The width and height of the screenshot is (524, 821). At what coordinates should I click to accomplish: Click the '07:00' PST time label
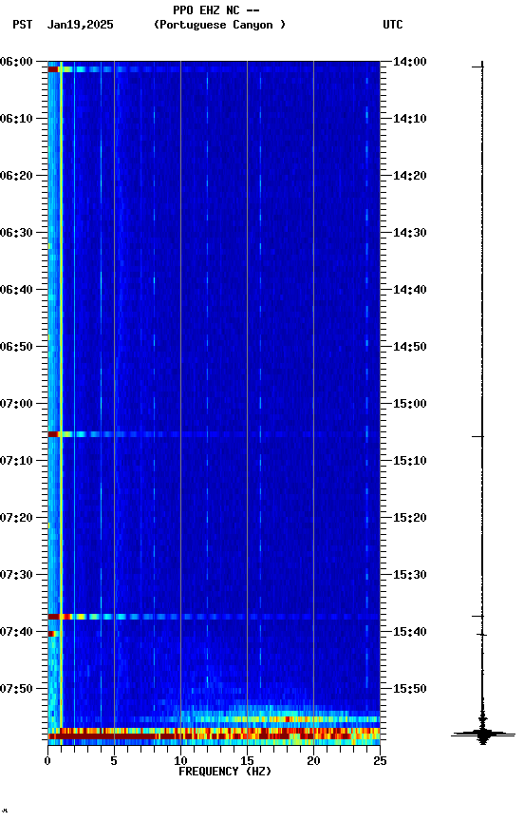click(x=16, y=404)
